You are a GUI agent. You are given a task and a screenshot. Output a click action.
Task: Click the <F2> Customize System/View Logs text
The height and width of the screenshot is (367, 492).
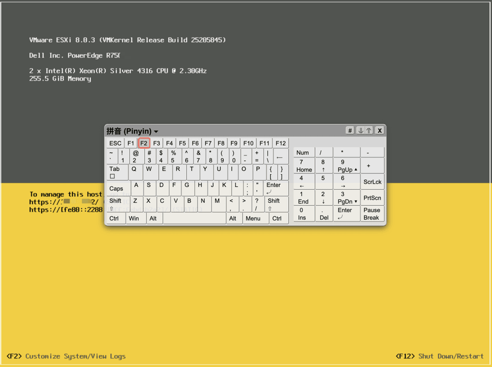click(66, 356)
